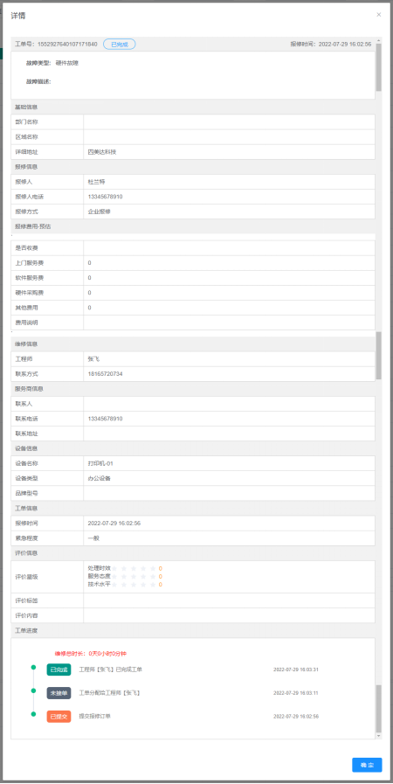Click the 确定 button
393x784 pixels.
pyautogui.click(x=367, y=765)
